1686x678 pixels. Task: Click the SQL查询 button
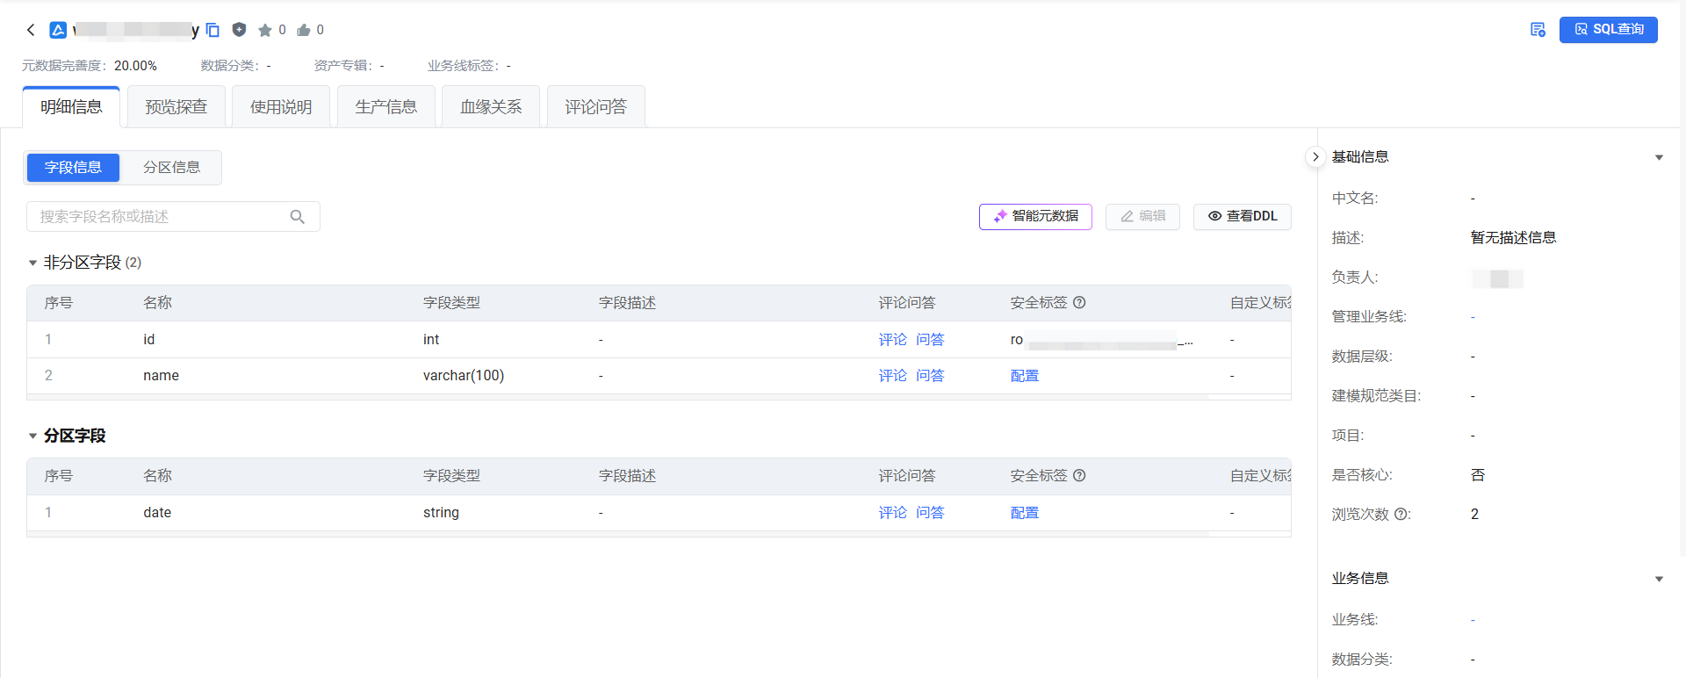coord(1608,30)
